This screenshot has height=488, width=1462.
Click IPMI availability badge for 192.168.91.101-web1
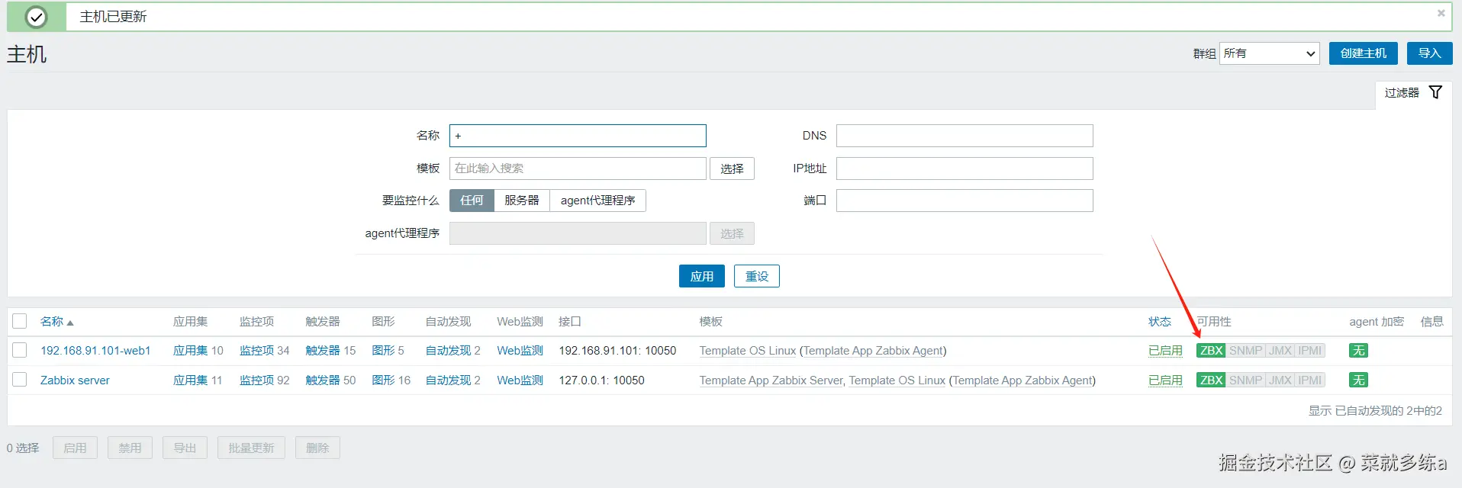click(1309, 351)
